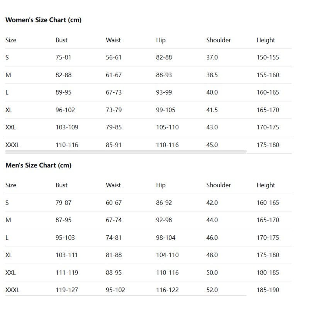Click the Women's Size Chart heading
The height and width of the screenshot is (309, 309).
pyautogui.click(x=43, y=20)
